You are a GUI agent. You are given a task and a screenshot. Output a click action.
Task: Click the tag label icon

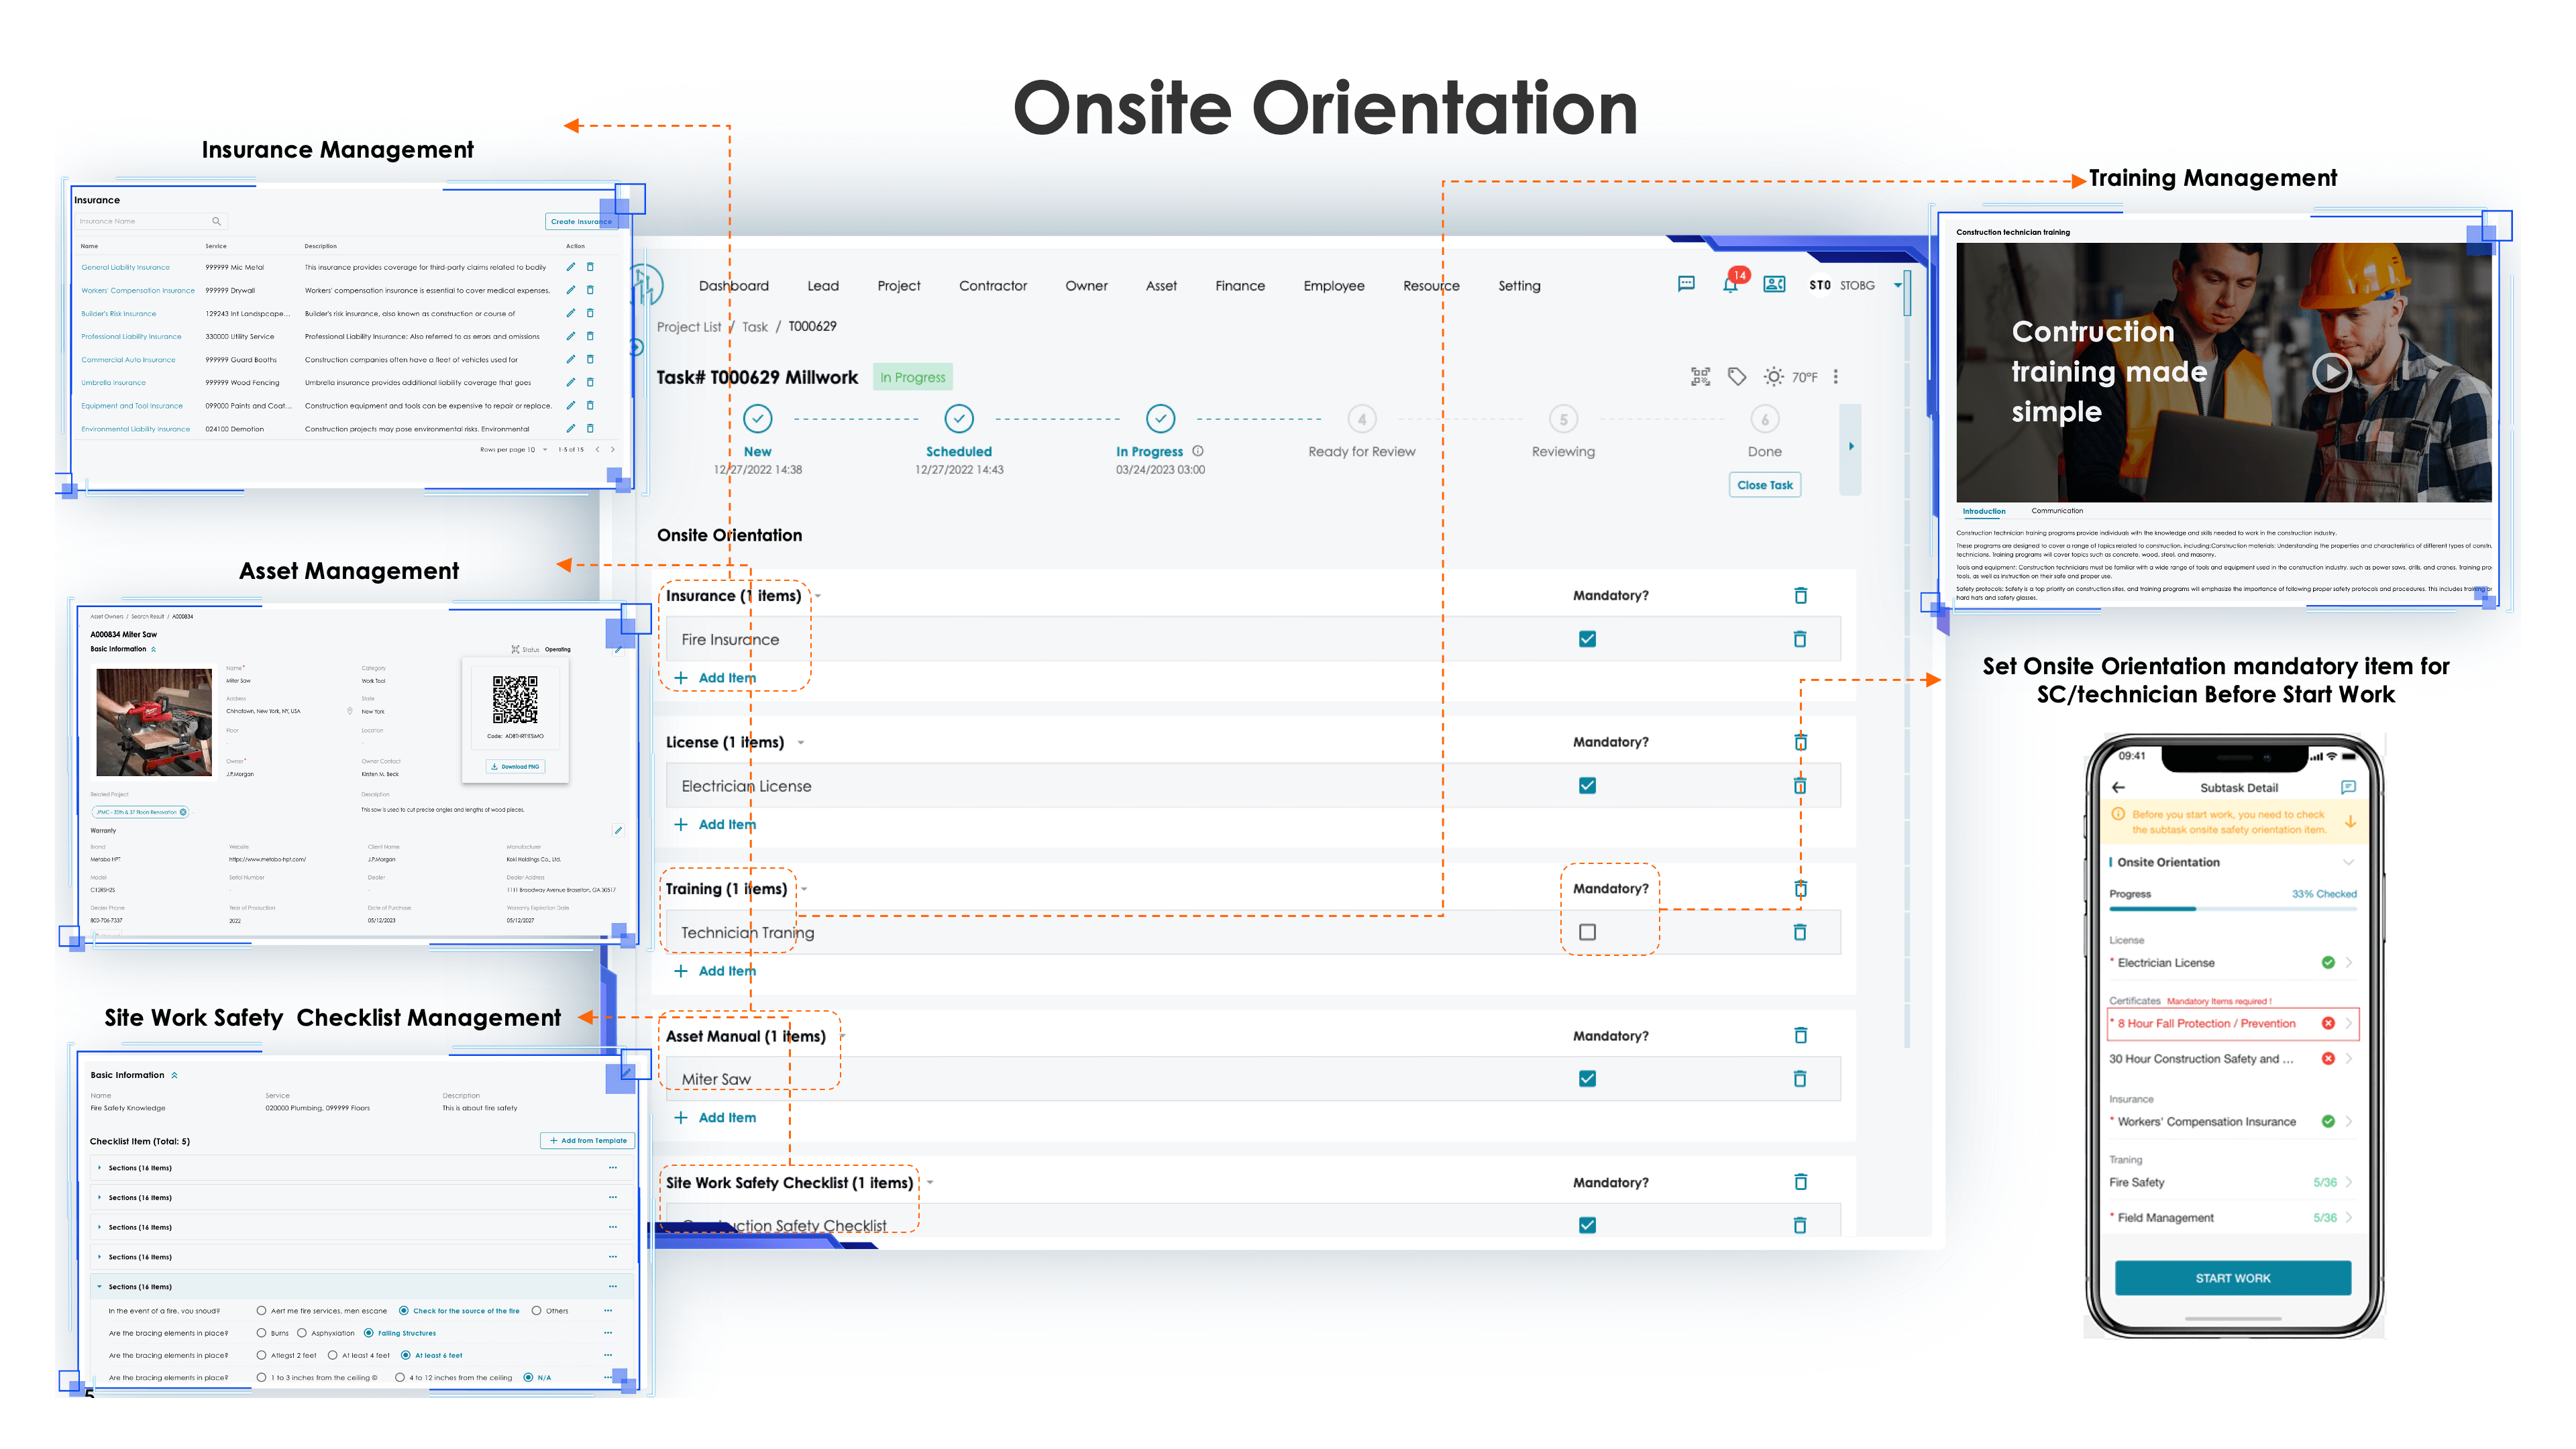(x=1737, y=377)
